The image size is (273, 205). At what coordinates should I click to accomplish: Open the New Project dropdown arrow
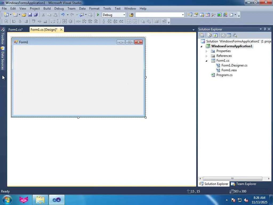pos(10,15)
